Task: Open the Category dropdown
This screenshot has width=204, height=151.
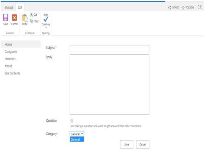Action: tap(77, 134)
